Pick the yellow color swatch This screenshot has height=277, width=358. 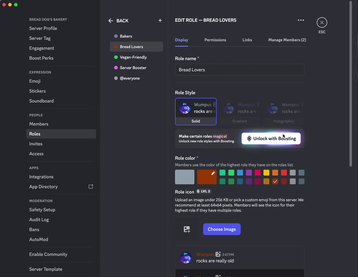click(266, 173)
